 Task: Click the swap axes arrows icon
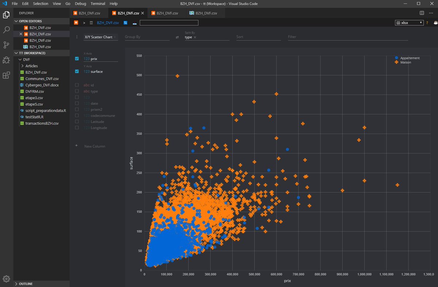click(x=177, y=37)
